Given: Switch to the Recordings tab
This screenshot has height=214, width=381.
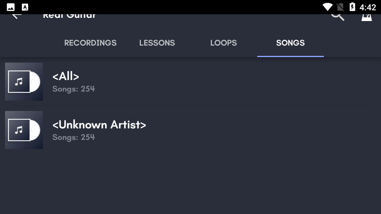Looking at the screenshot, I should [90, 43].
